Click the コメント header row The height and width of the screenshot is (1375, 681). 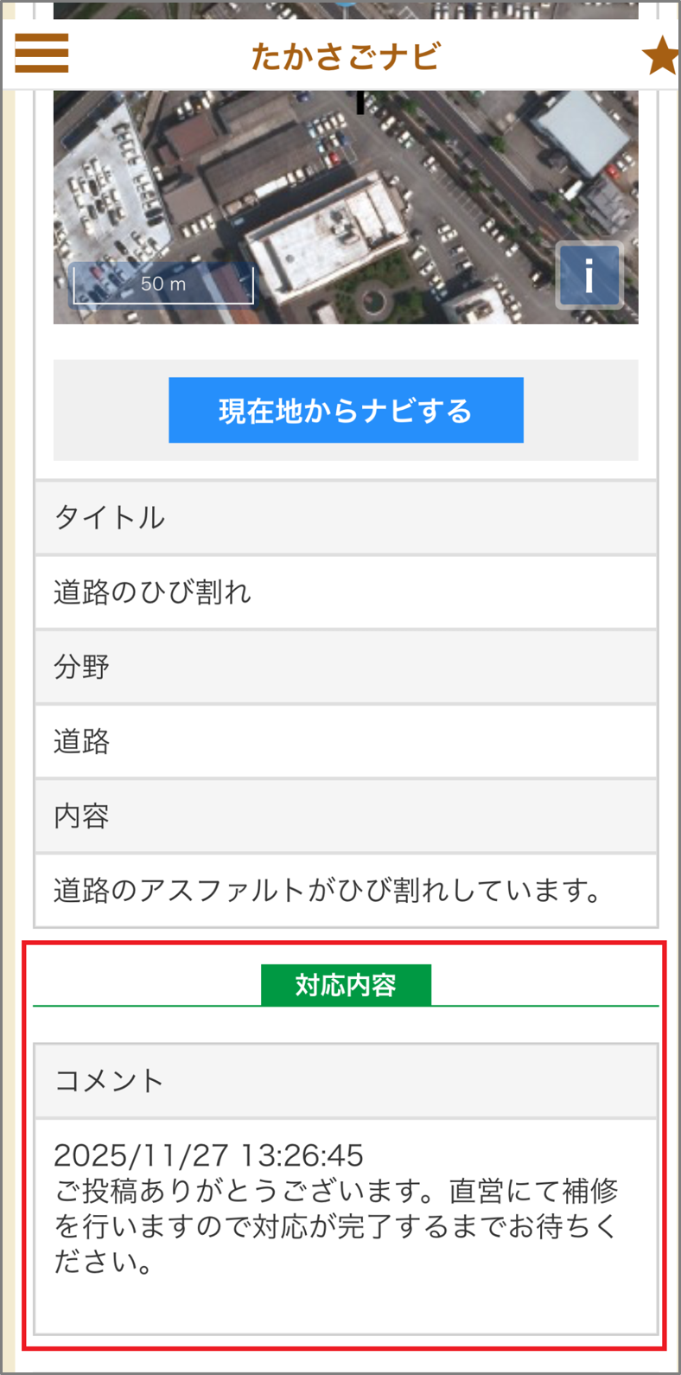pyautogui.click(x=346, y=1081)
